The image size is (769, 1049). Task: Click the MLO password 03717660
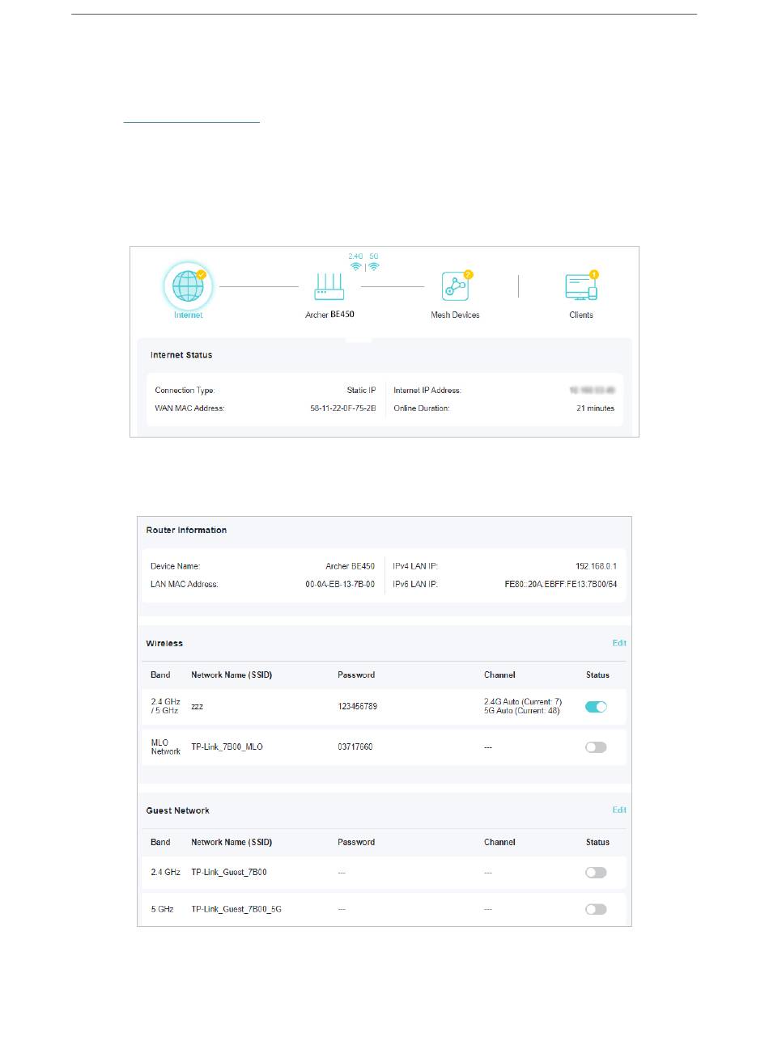(x=355, y=747)
